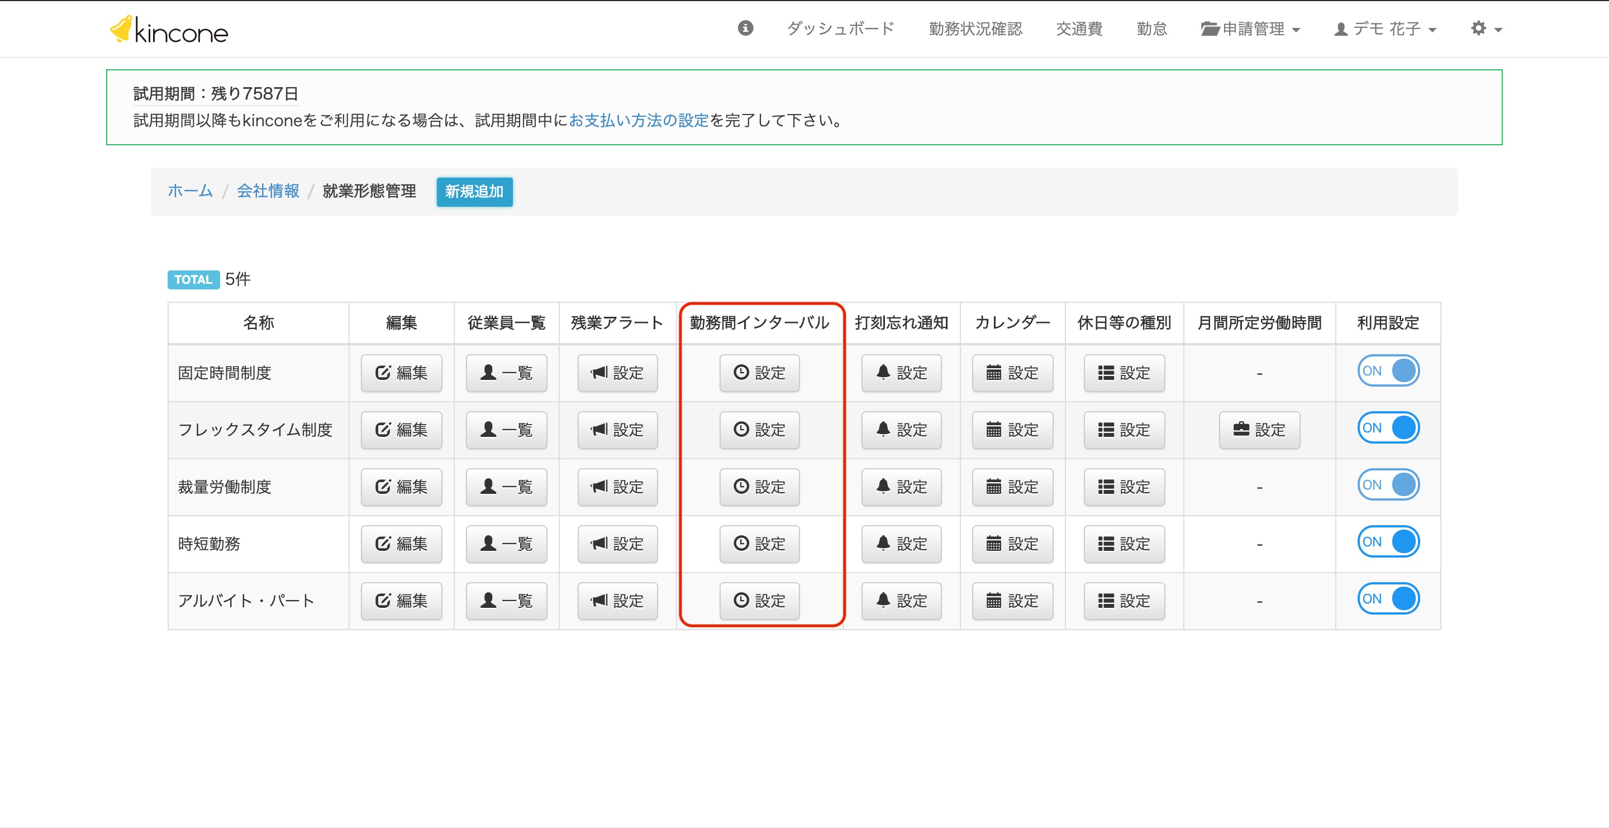Open holiday type settings for アルバイト・パート
This screenshot has height=828, width=1609.
[1124, 601]
